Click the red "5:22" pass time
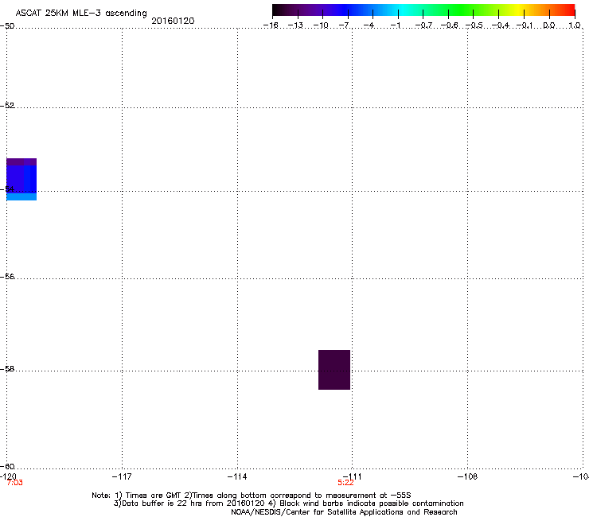This screenshot has width=589, height=517. [x=345, y=483]
